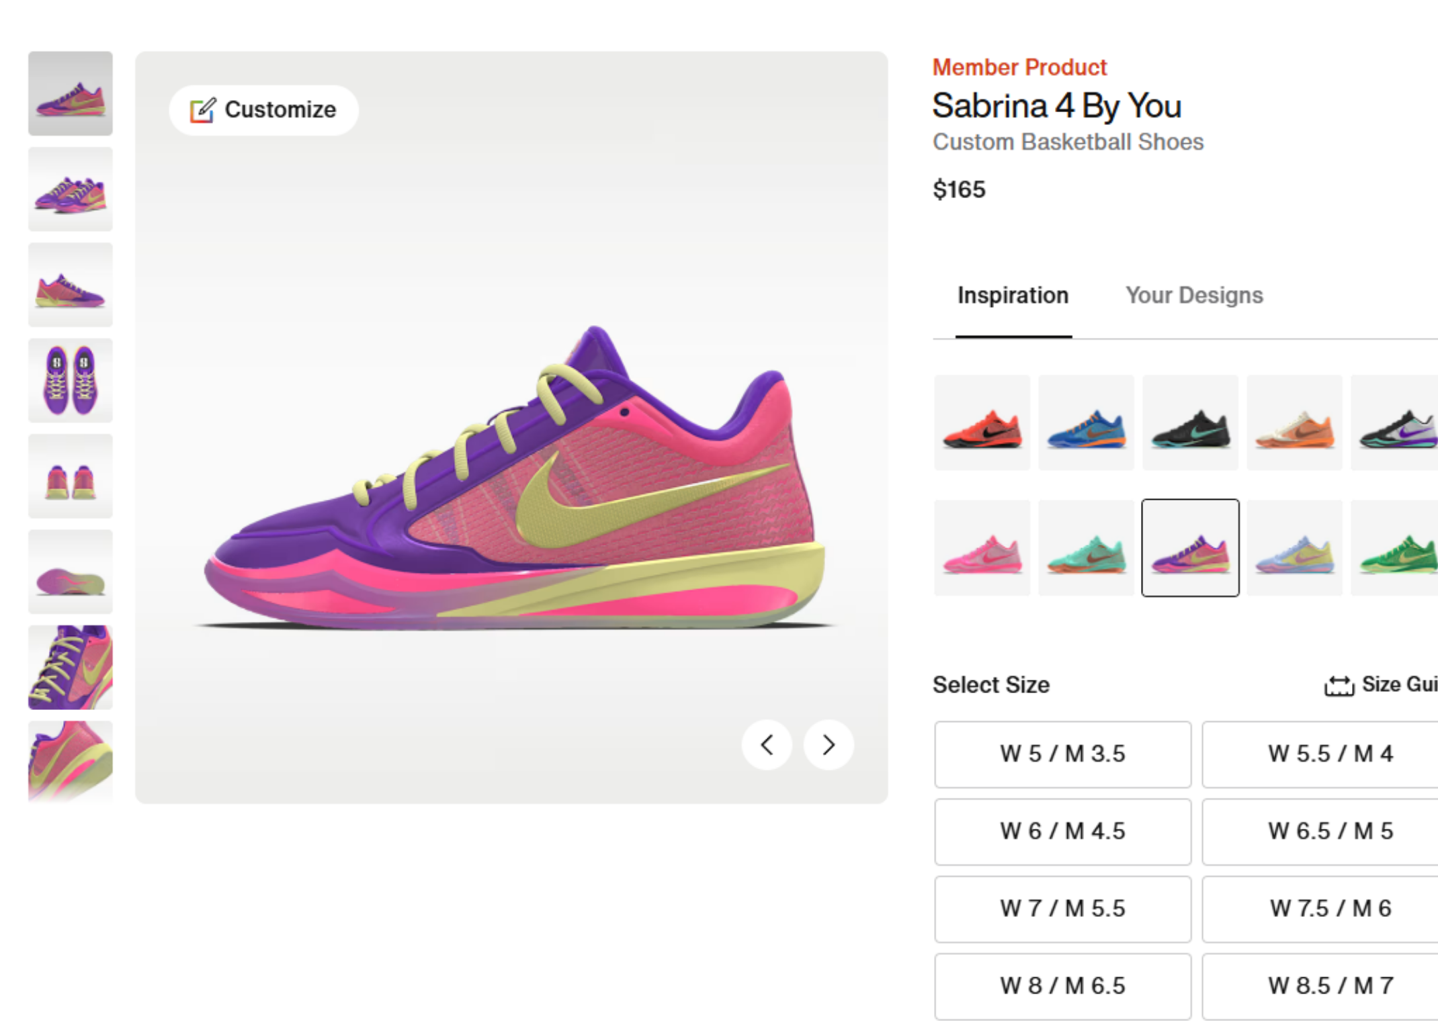
Task: Open the Size Guide link
Action: (x=1381, y=684)
